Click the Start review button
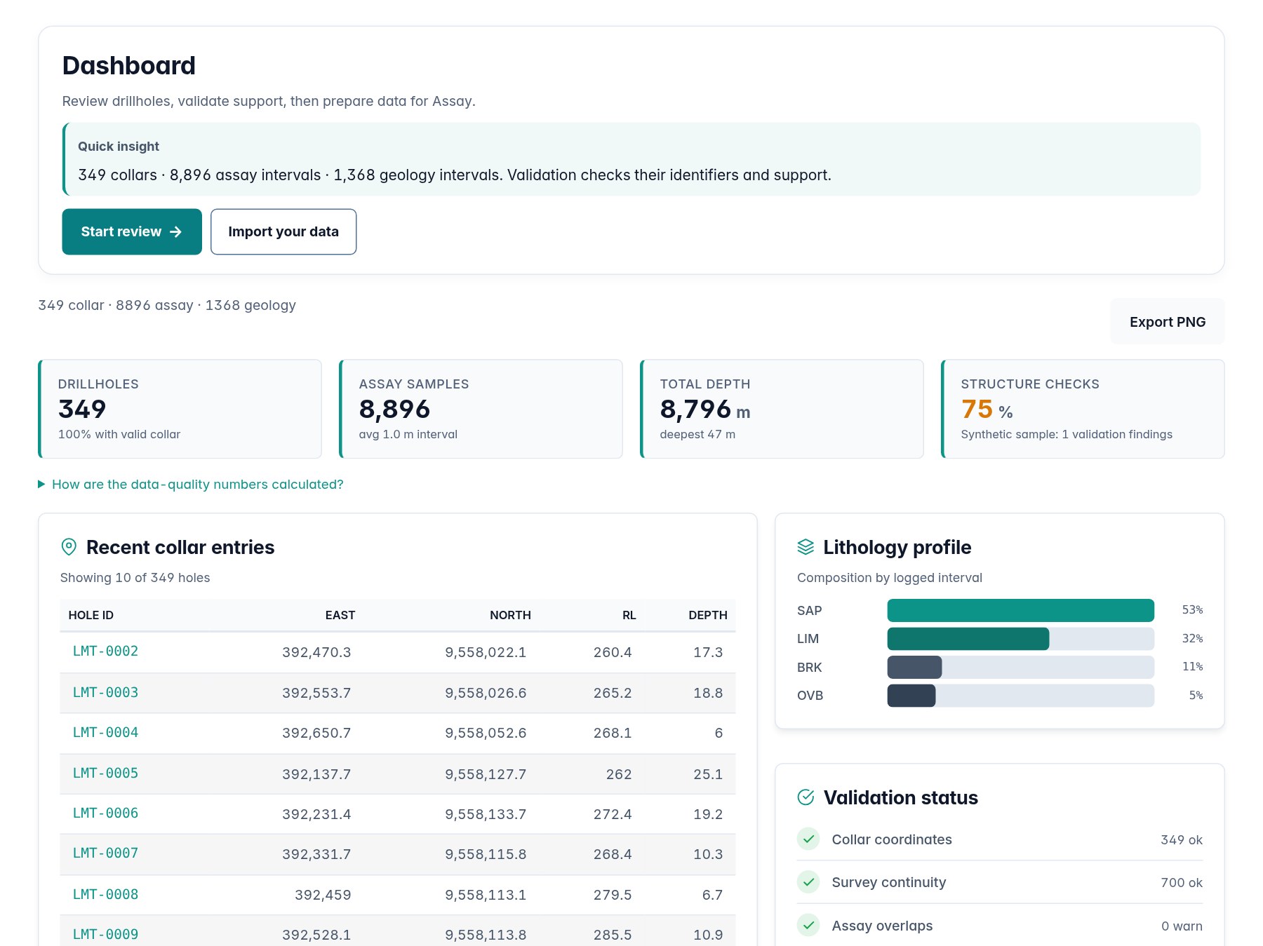Viewport: 1263px width, 946px height. coord(132,231)
